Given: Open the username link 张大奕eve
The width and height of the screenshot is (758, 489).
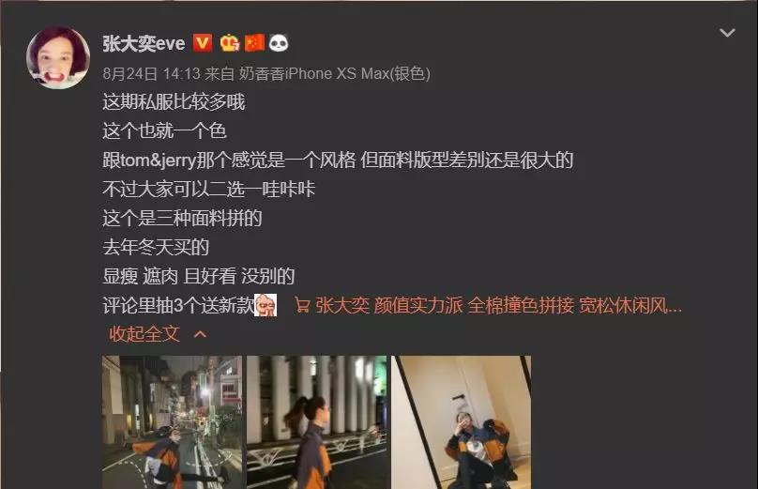Looking at the screenshot, I should point(144,43).
